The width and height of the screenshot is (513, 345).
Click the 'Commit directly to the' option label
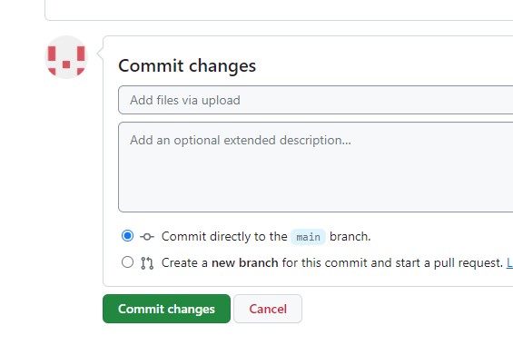pyautogui.click(x=224, y=236)
